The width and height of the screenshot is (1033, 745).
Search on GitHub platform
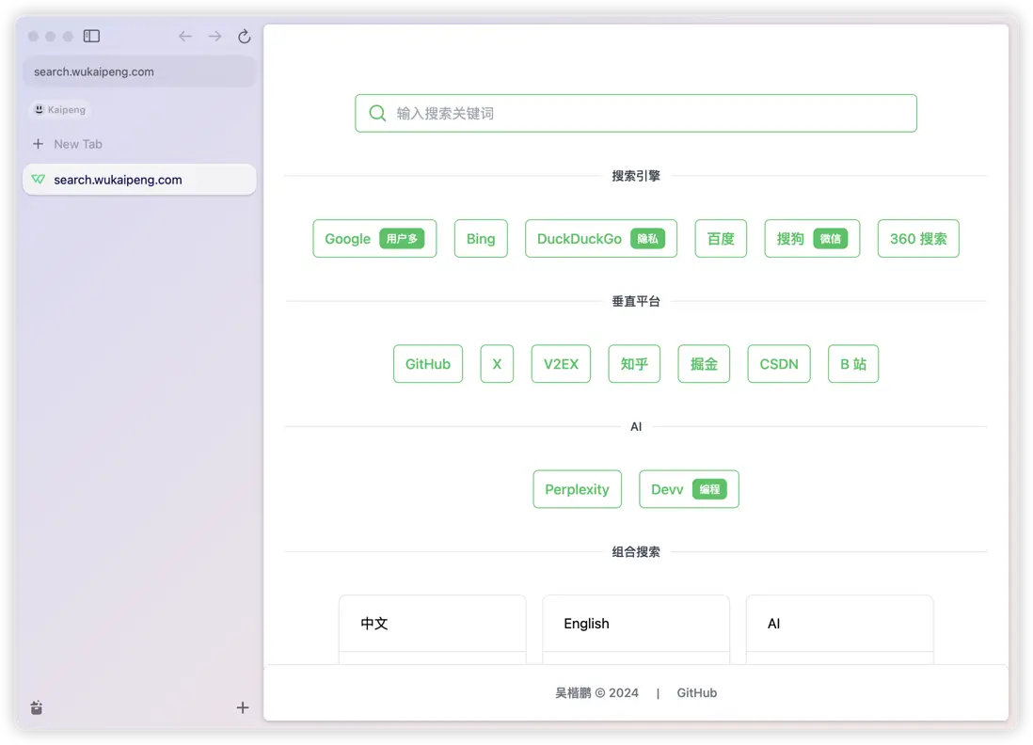coord(428,364)
